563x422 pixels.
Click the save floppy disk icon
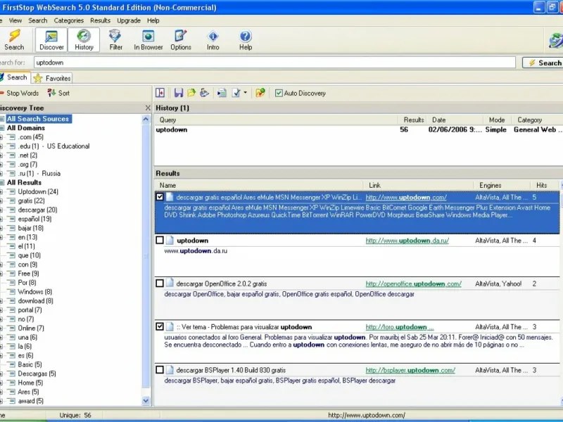179,93
